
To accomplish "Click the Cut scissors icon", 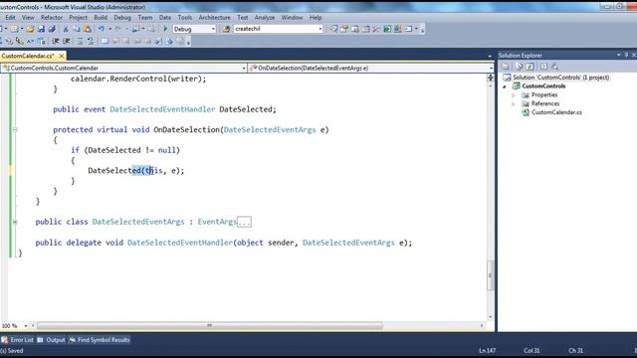I will tap(66, 29).
